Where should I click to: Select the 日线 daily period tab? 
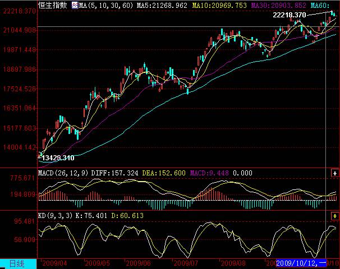(17, 263)
